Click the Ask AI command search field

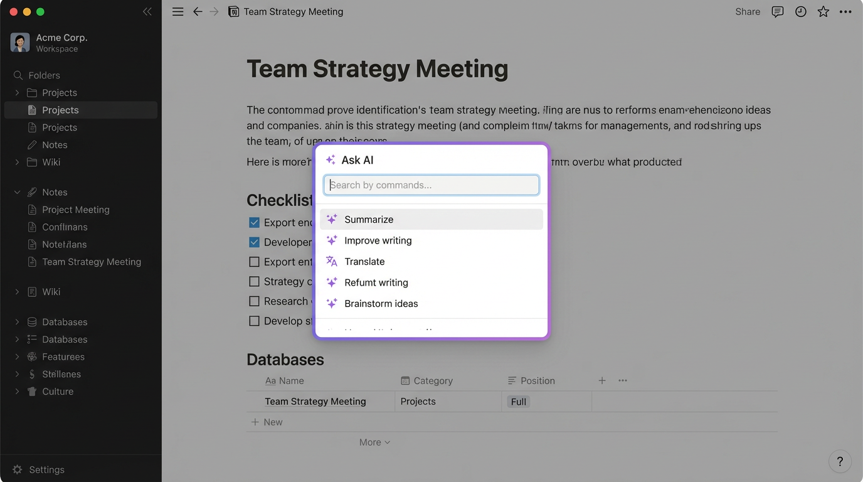pyautogui.click(x=431, y=185)
